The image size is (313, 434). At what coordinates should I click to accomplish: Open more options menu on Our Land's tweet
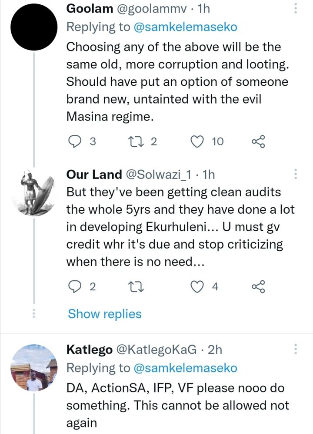tap(296, 174)
